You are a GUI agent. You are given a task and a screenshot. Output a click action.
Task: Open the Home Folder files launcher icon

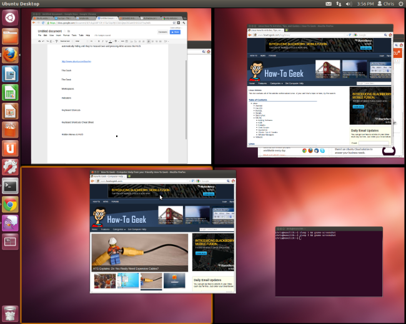point(10,37)
